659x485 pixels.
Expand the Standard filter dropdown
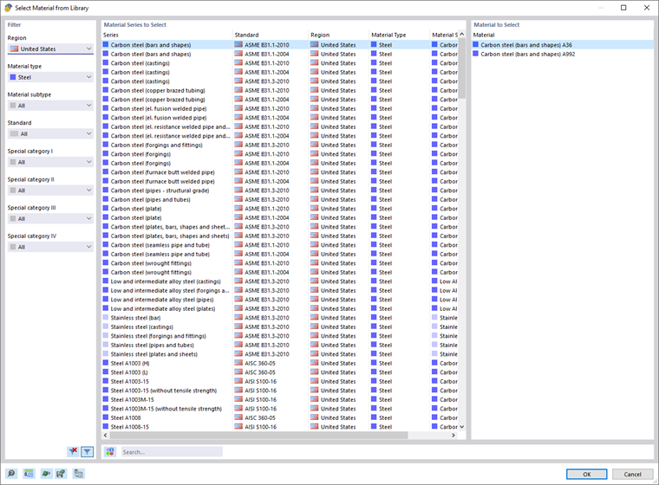click(50, 133)
